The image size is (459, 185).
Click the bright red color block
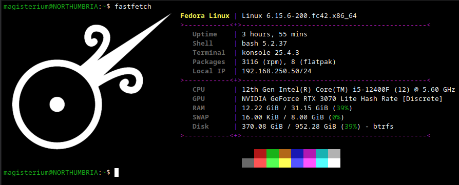click(260, 163)
